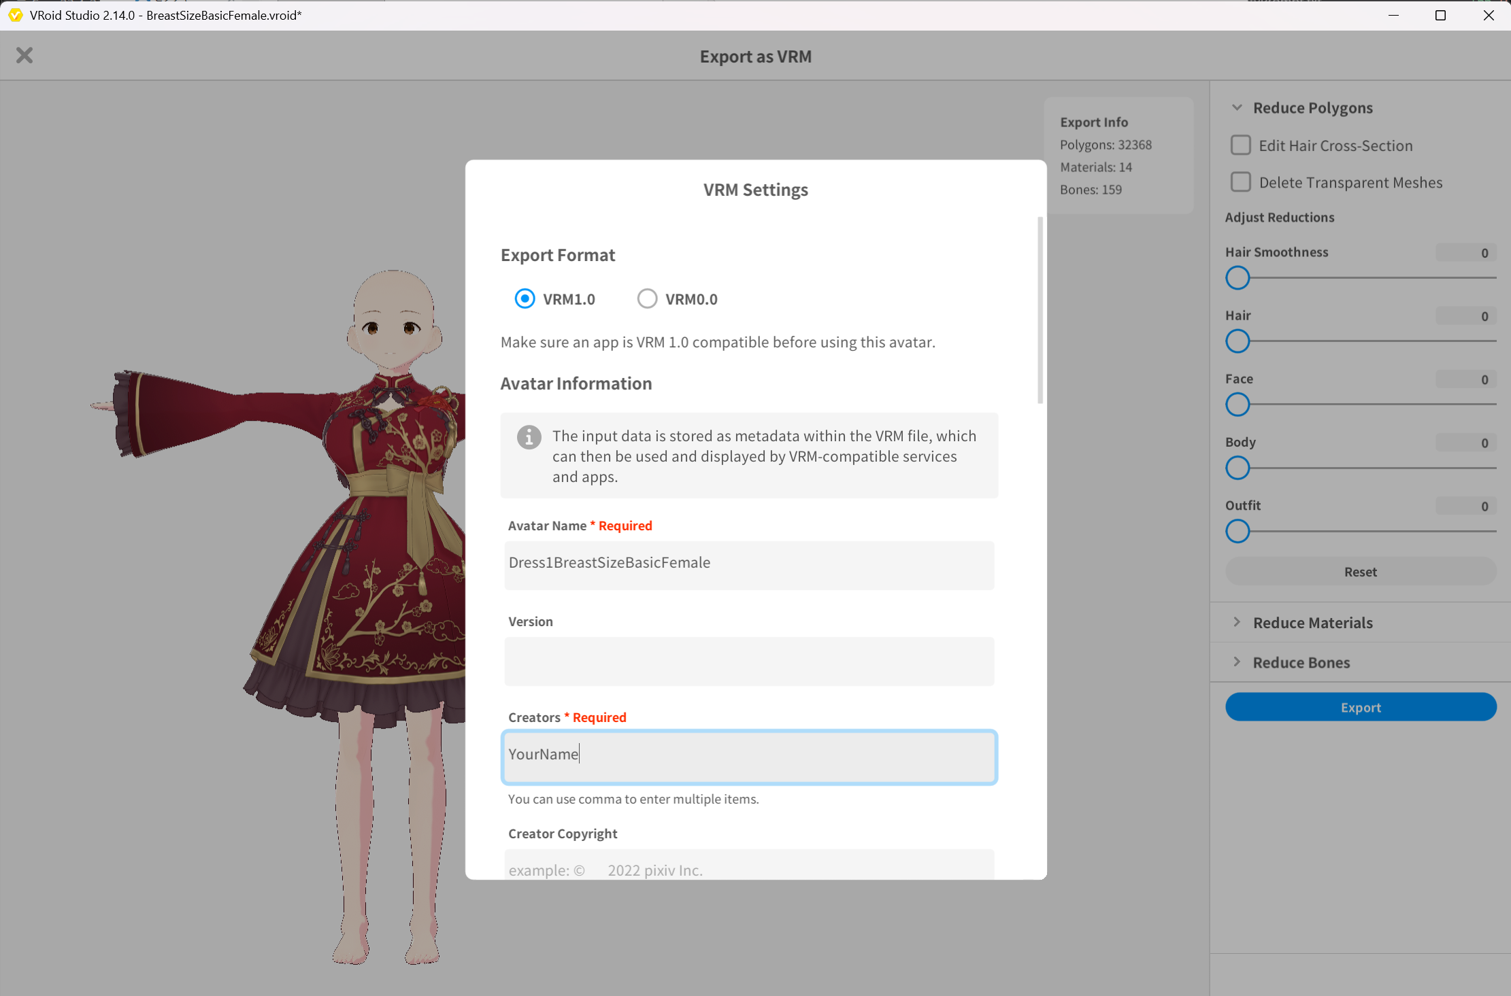Click the VRoid Studio app icon in title bar
This screenshot has height=996, width=1511.
click(x=15, y=15)
